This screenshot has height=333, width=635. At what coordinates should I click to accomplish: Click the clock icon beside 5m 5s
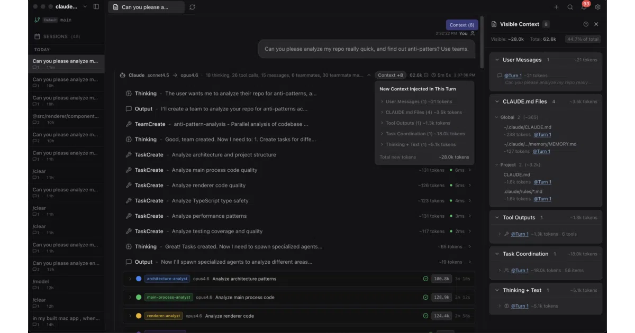pyautogui.click(x=434, y=75)
